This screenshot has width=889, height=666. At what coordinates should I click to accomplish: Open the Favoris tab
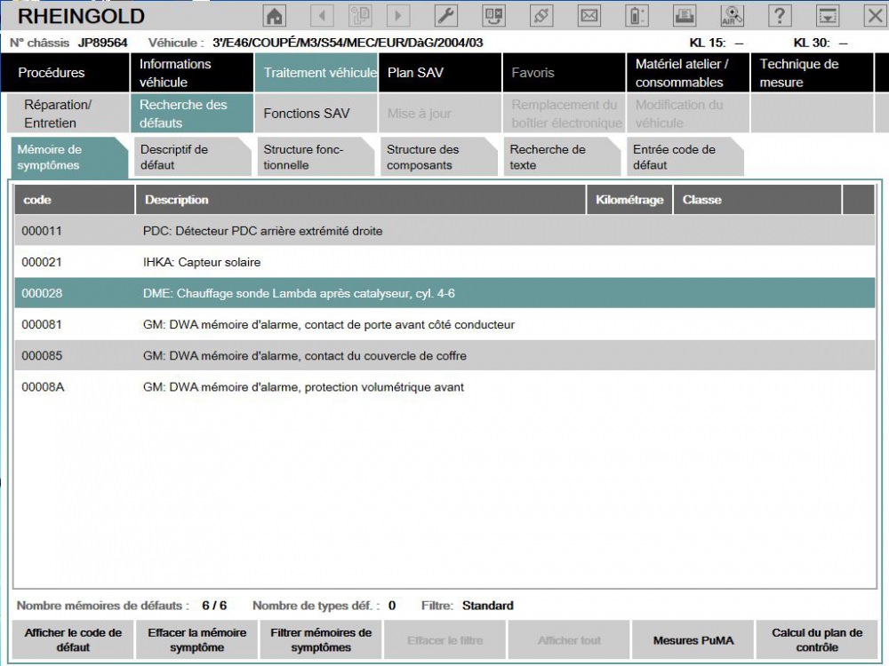(565, 73)
